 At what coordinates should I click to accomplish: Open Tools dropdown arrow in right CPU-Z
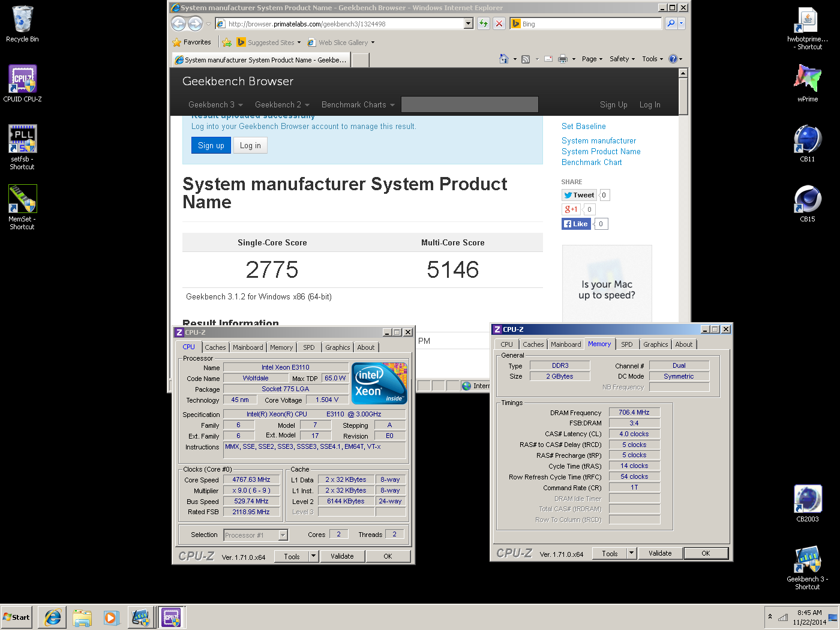click(631, 553)
